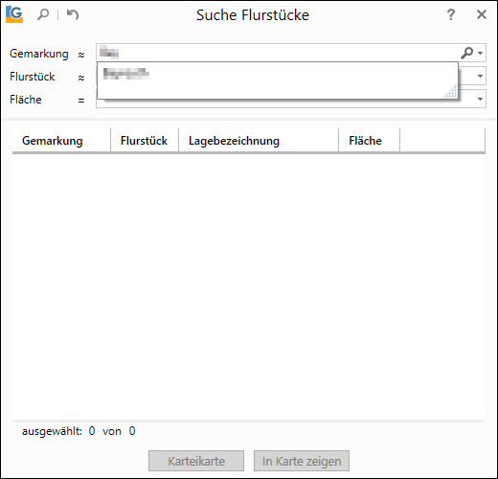
Task: Close the Suche Flurstücke dialog
Action: (482, 14)
